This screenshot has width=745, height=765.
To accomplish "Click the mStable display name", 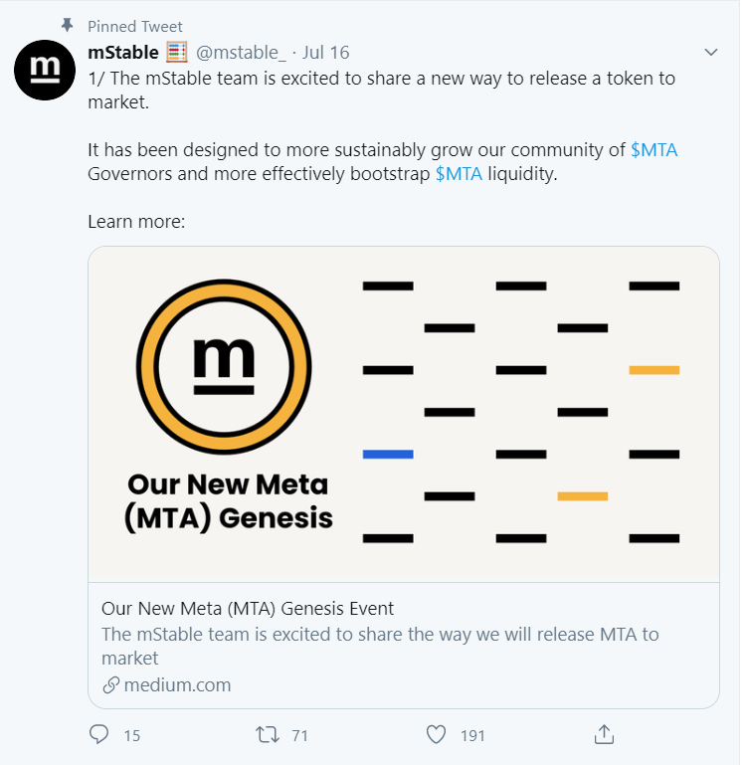I will point(122,53).
